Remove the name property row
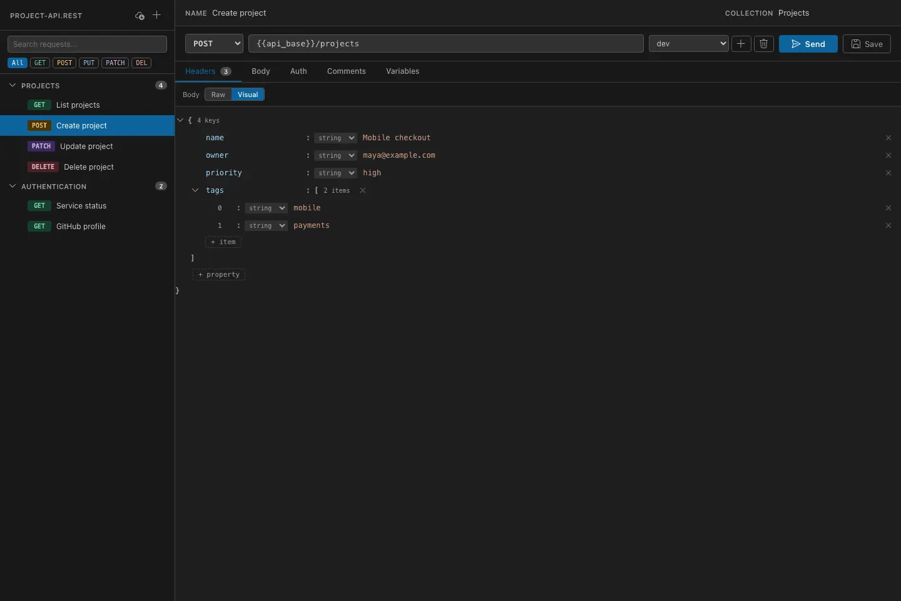Screen dimensions: 901x601 (x=888, y=138)
